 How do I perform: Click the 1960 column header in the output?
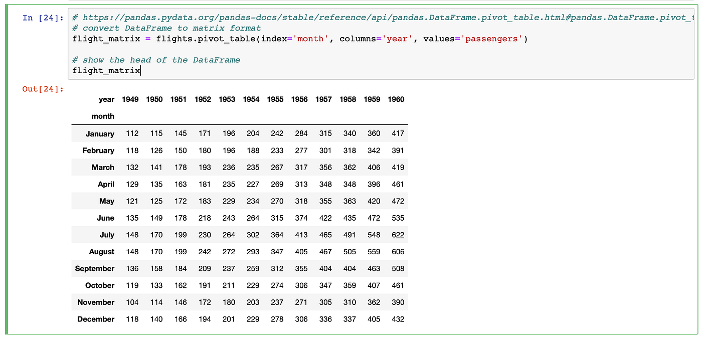tap(396, 99)
